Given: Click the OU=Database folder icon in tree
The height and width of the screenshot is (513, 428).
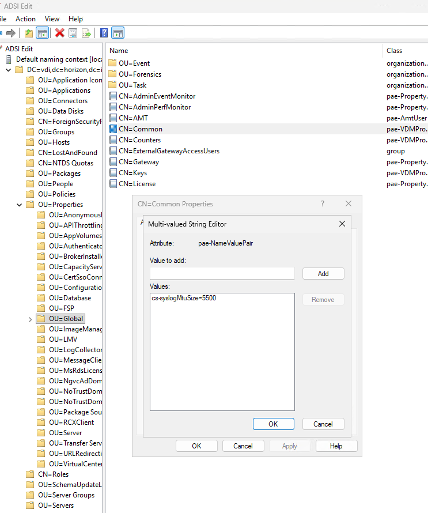Looking at the screenshot, I should pyautogui.click(x=41, y=298).
